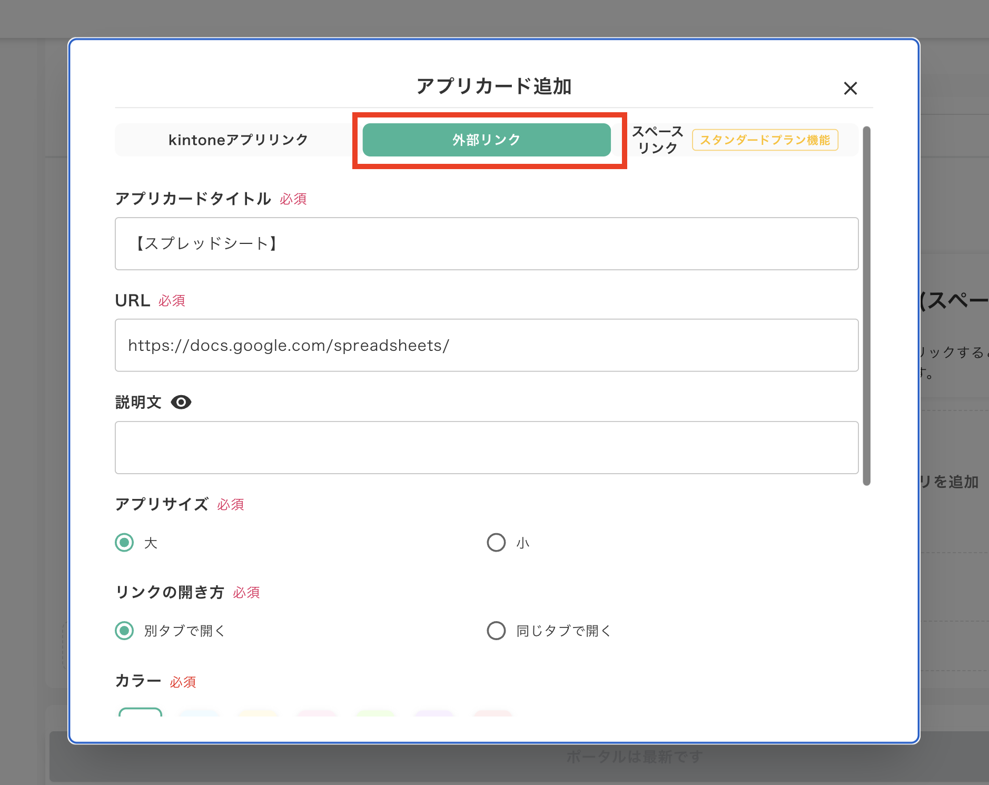Click the スタンダードプラン機能 badge
Viewport: 989px width, 785px height.
765,140
